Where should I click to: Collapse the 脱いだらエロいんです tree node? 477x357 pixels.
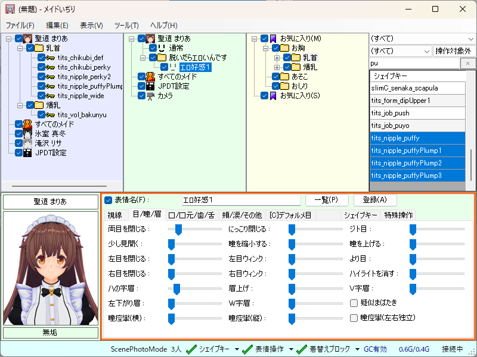(143, 58)
